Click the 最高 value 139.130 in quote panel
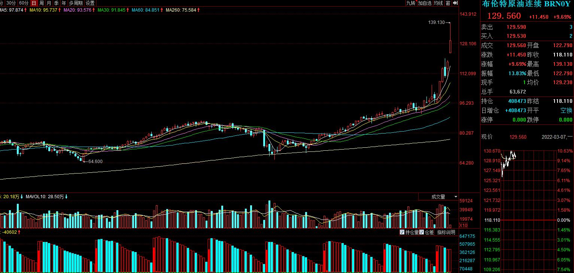Viewport: 574px width, 273px height. pyautogui.click(x=562, y=64)
